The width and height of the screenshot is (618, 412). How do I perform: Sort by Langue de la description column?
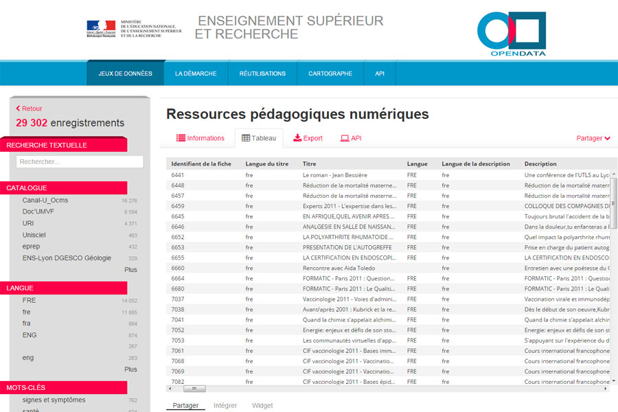[x=476, y=163]
